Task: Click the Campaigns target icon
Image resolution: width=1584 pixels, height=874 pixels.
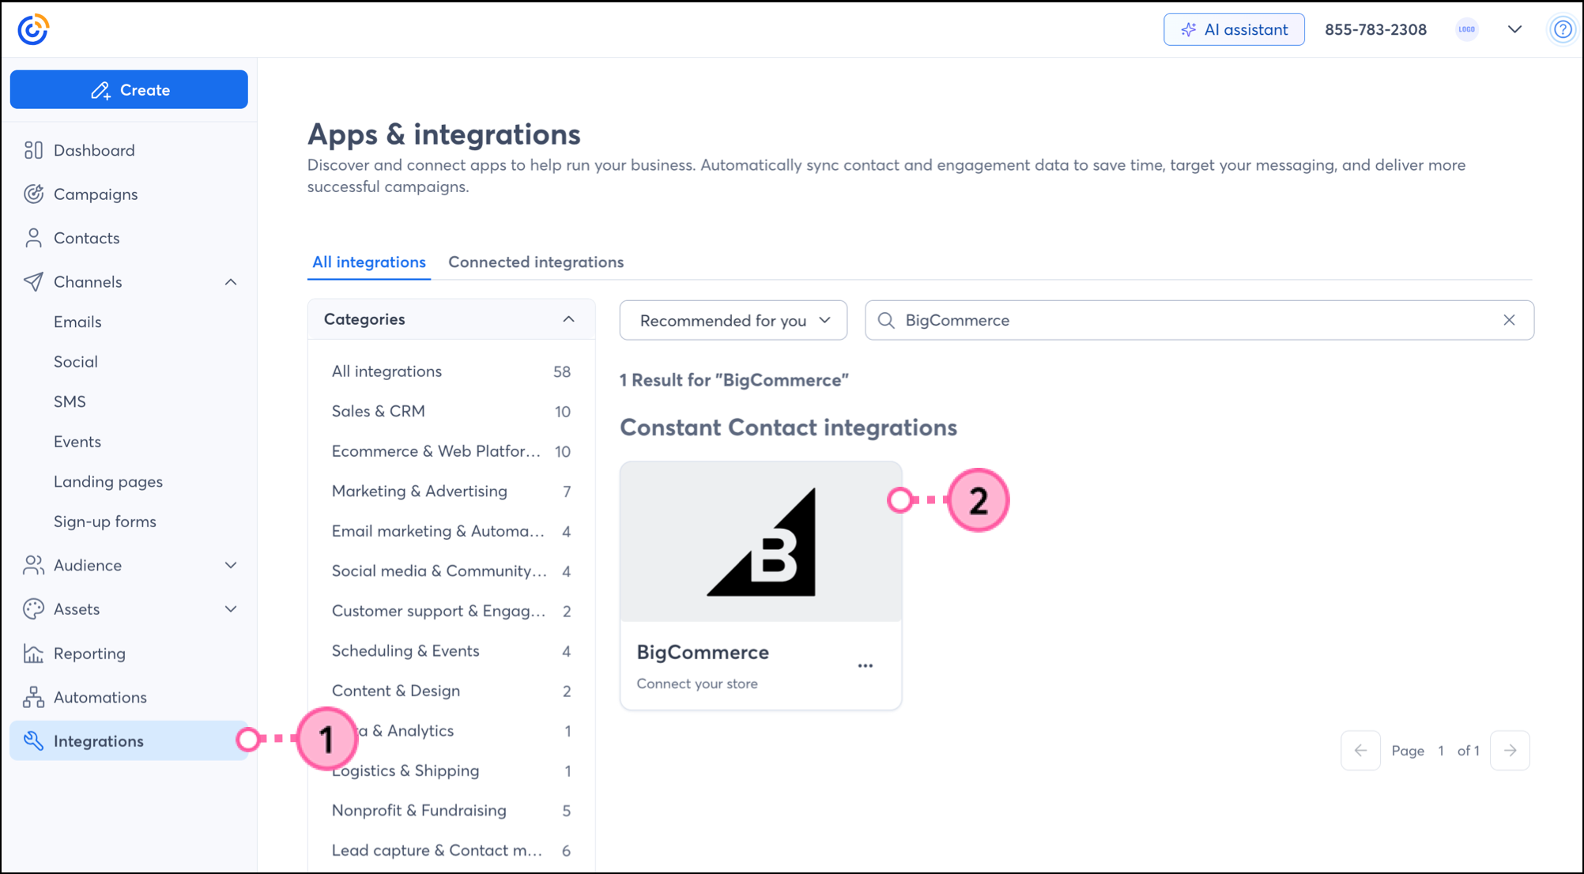Action: coord(33,194)
